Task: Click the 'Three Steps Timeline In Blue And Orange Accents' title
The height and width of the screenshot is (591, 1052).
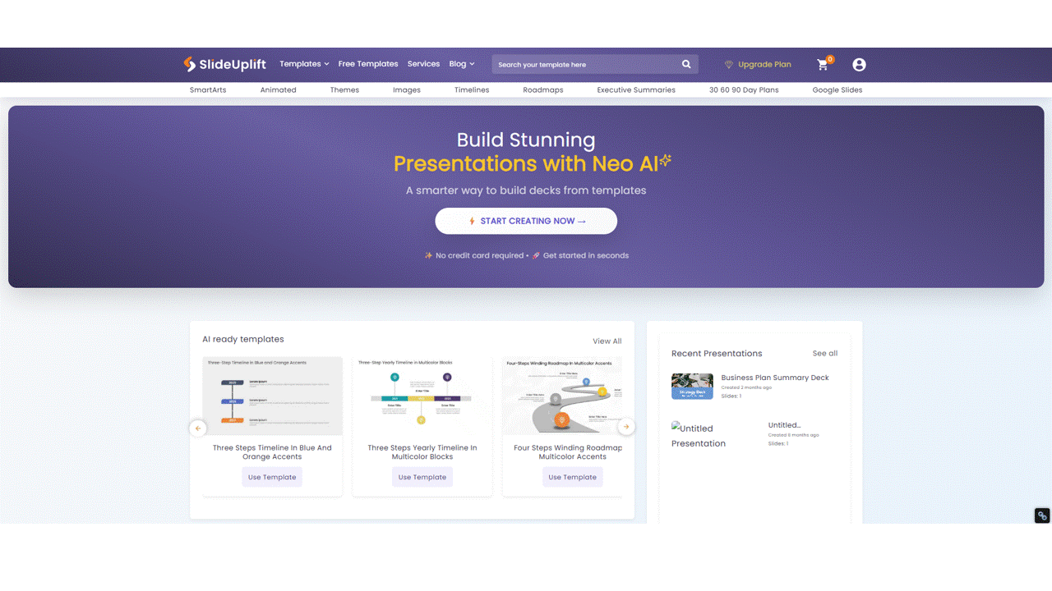Action: click(x=272, y=452)
